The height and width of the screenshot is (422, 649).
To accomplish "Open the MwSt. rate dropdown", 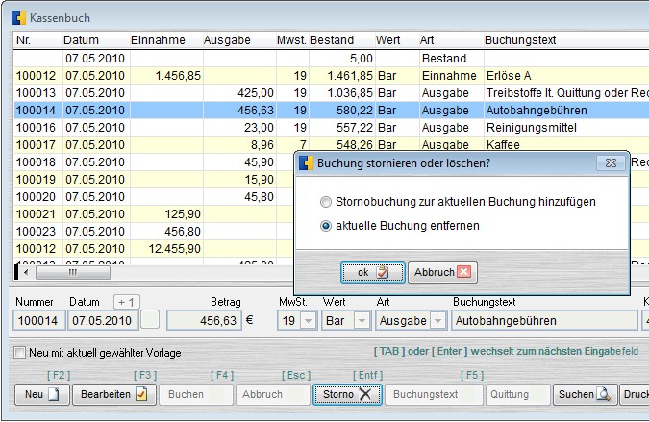I will pyautogui.click(x=306, y=320).
